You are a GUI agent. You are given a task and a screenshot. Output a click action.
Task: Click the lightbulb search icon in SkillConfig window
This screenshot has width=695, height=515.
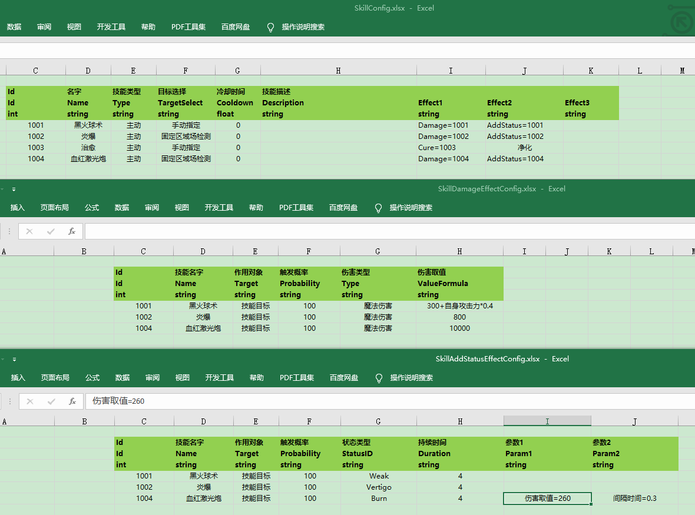point(270,28)
